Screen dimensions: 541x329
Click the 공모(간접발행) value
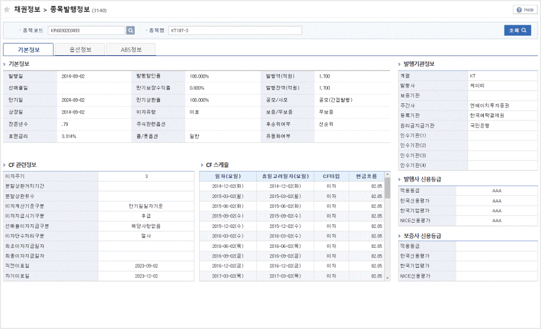point(336,100)
